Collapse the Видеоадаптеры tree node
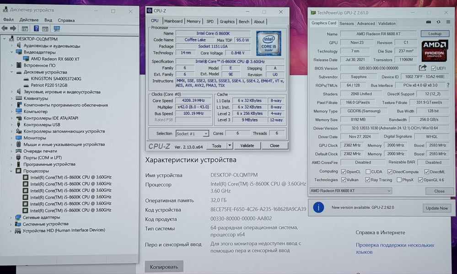This screenshot has height=274, width=457. coord(11,52)
